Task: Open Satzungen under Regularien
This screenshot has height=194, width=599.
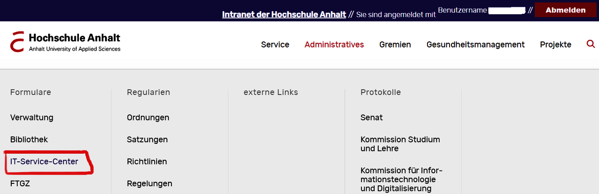Action: point(147,139)
